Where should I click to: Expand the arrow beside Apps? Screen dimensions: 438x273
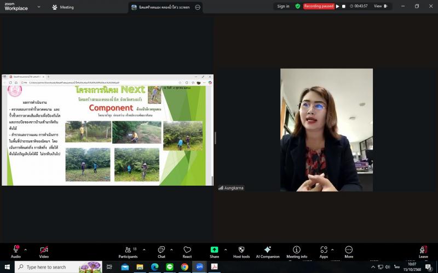[332, 250]
